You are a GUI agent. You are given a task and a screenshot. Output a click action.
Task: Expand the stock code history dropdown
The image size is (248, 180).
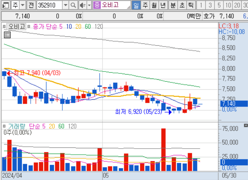pos(65,5)
